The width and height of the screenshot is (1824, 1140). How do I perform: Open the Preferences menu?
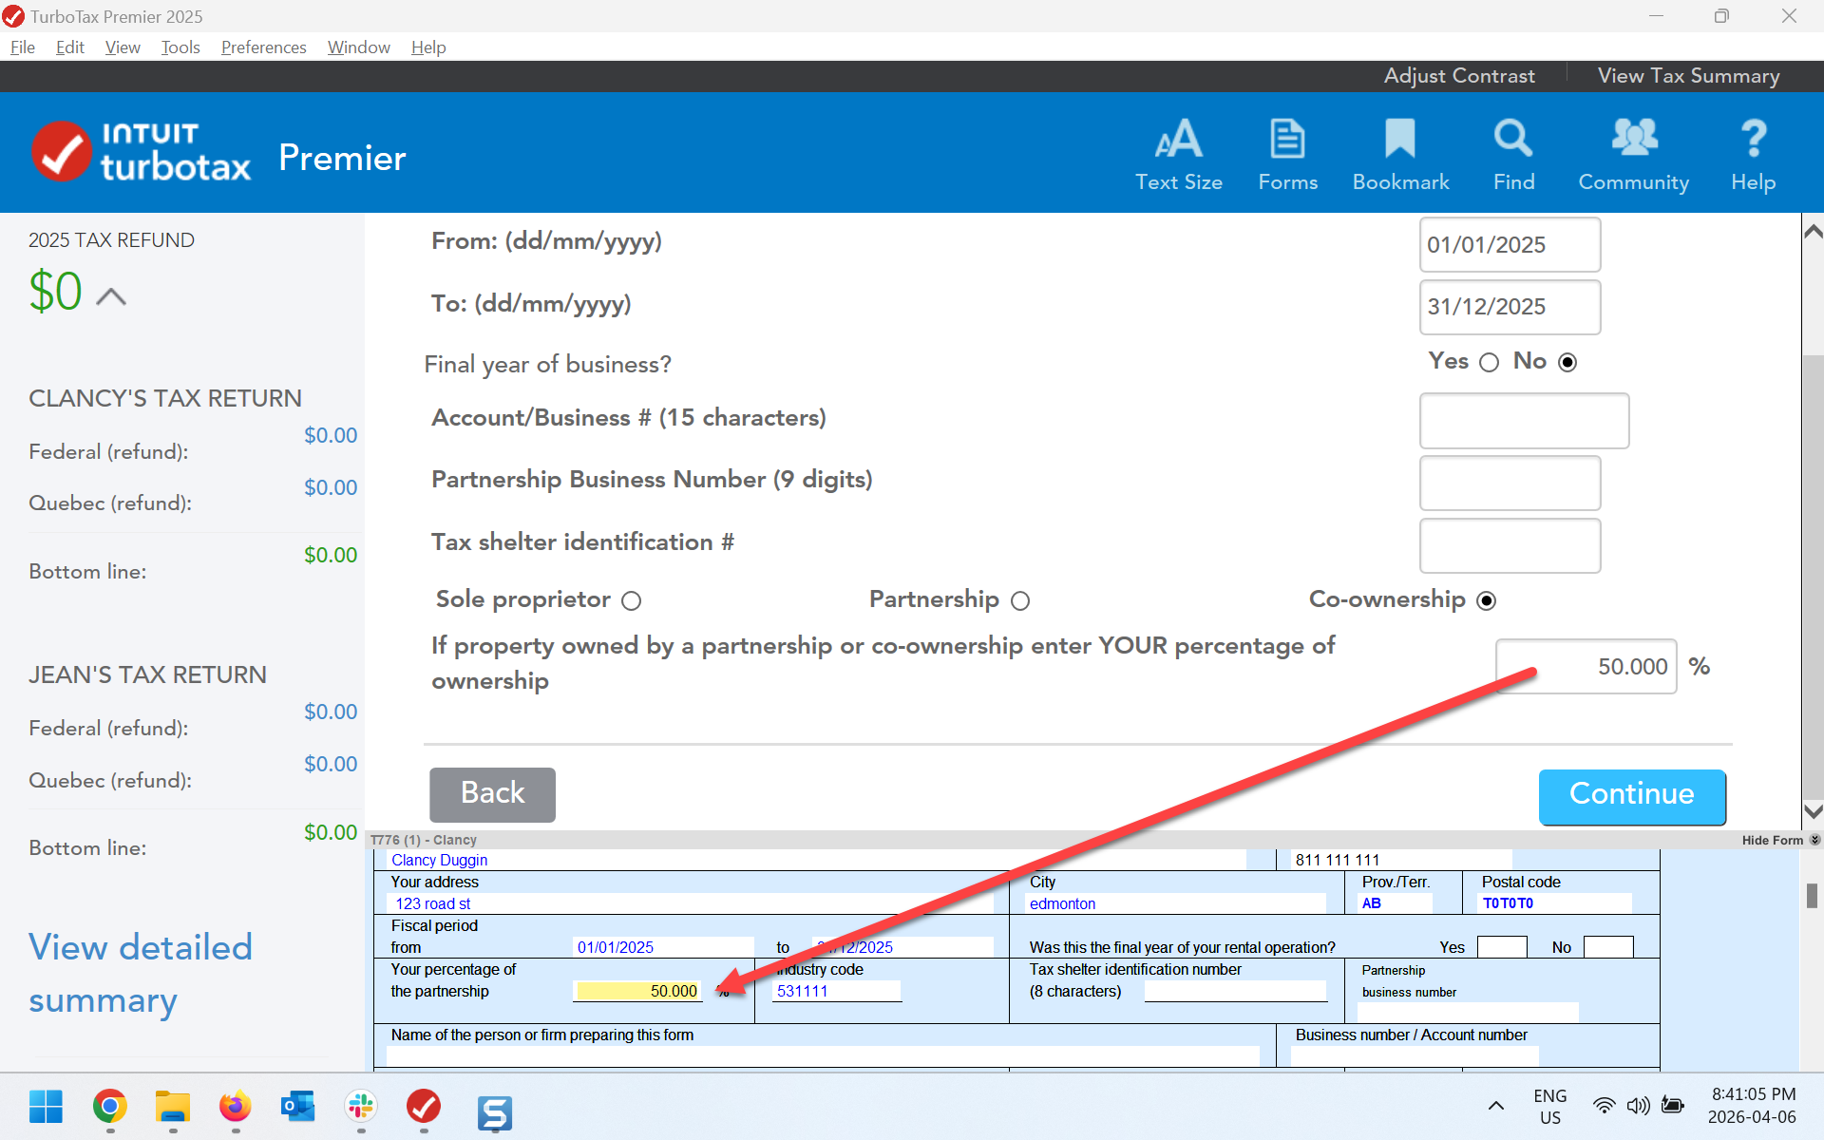(x=263, y=47)
